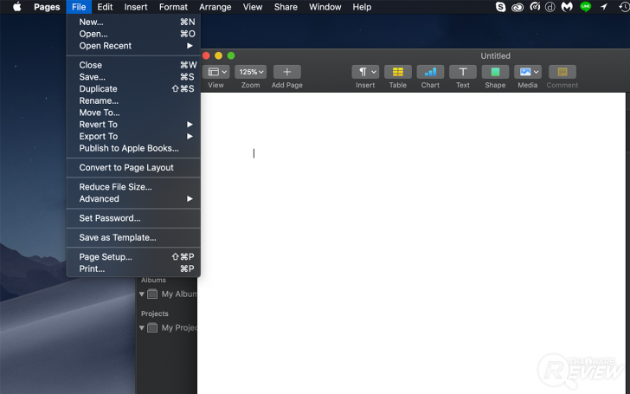Viewport: 630px width, 394px height.
Task: Open the Insert paragraph icon
Action: point(365,72)
